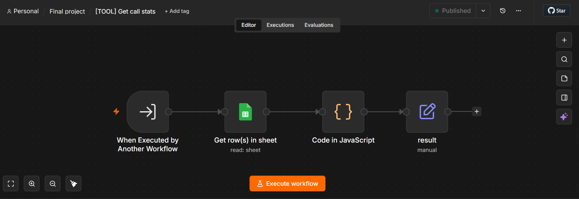
Task: Open the Final project breadcrumb
Action: (x=67, y=12)
